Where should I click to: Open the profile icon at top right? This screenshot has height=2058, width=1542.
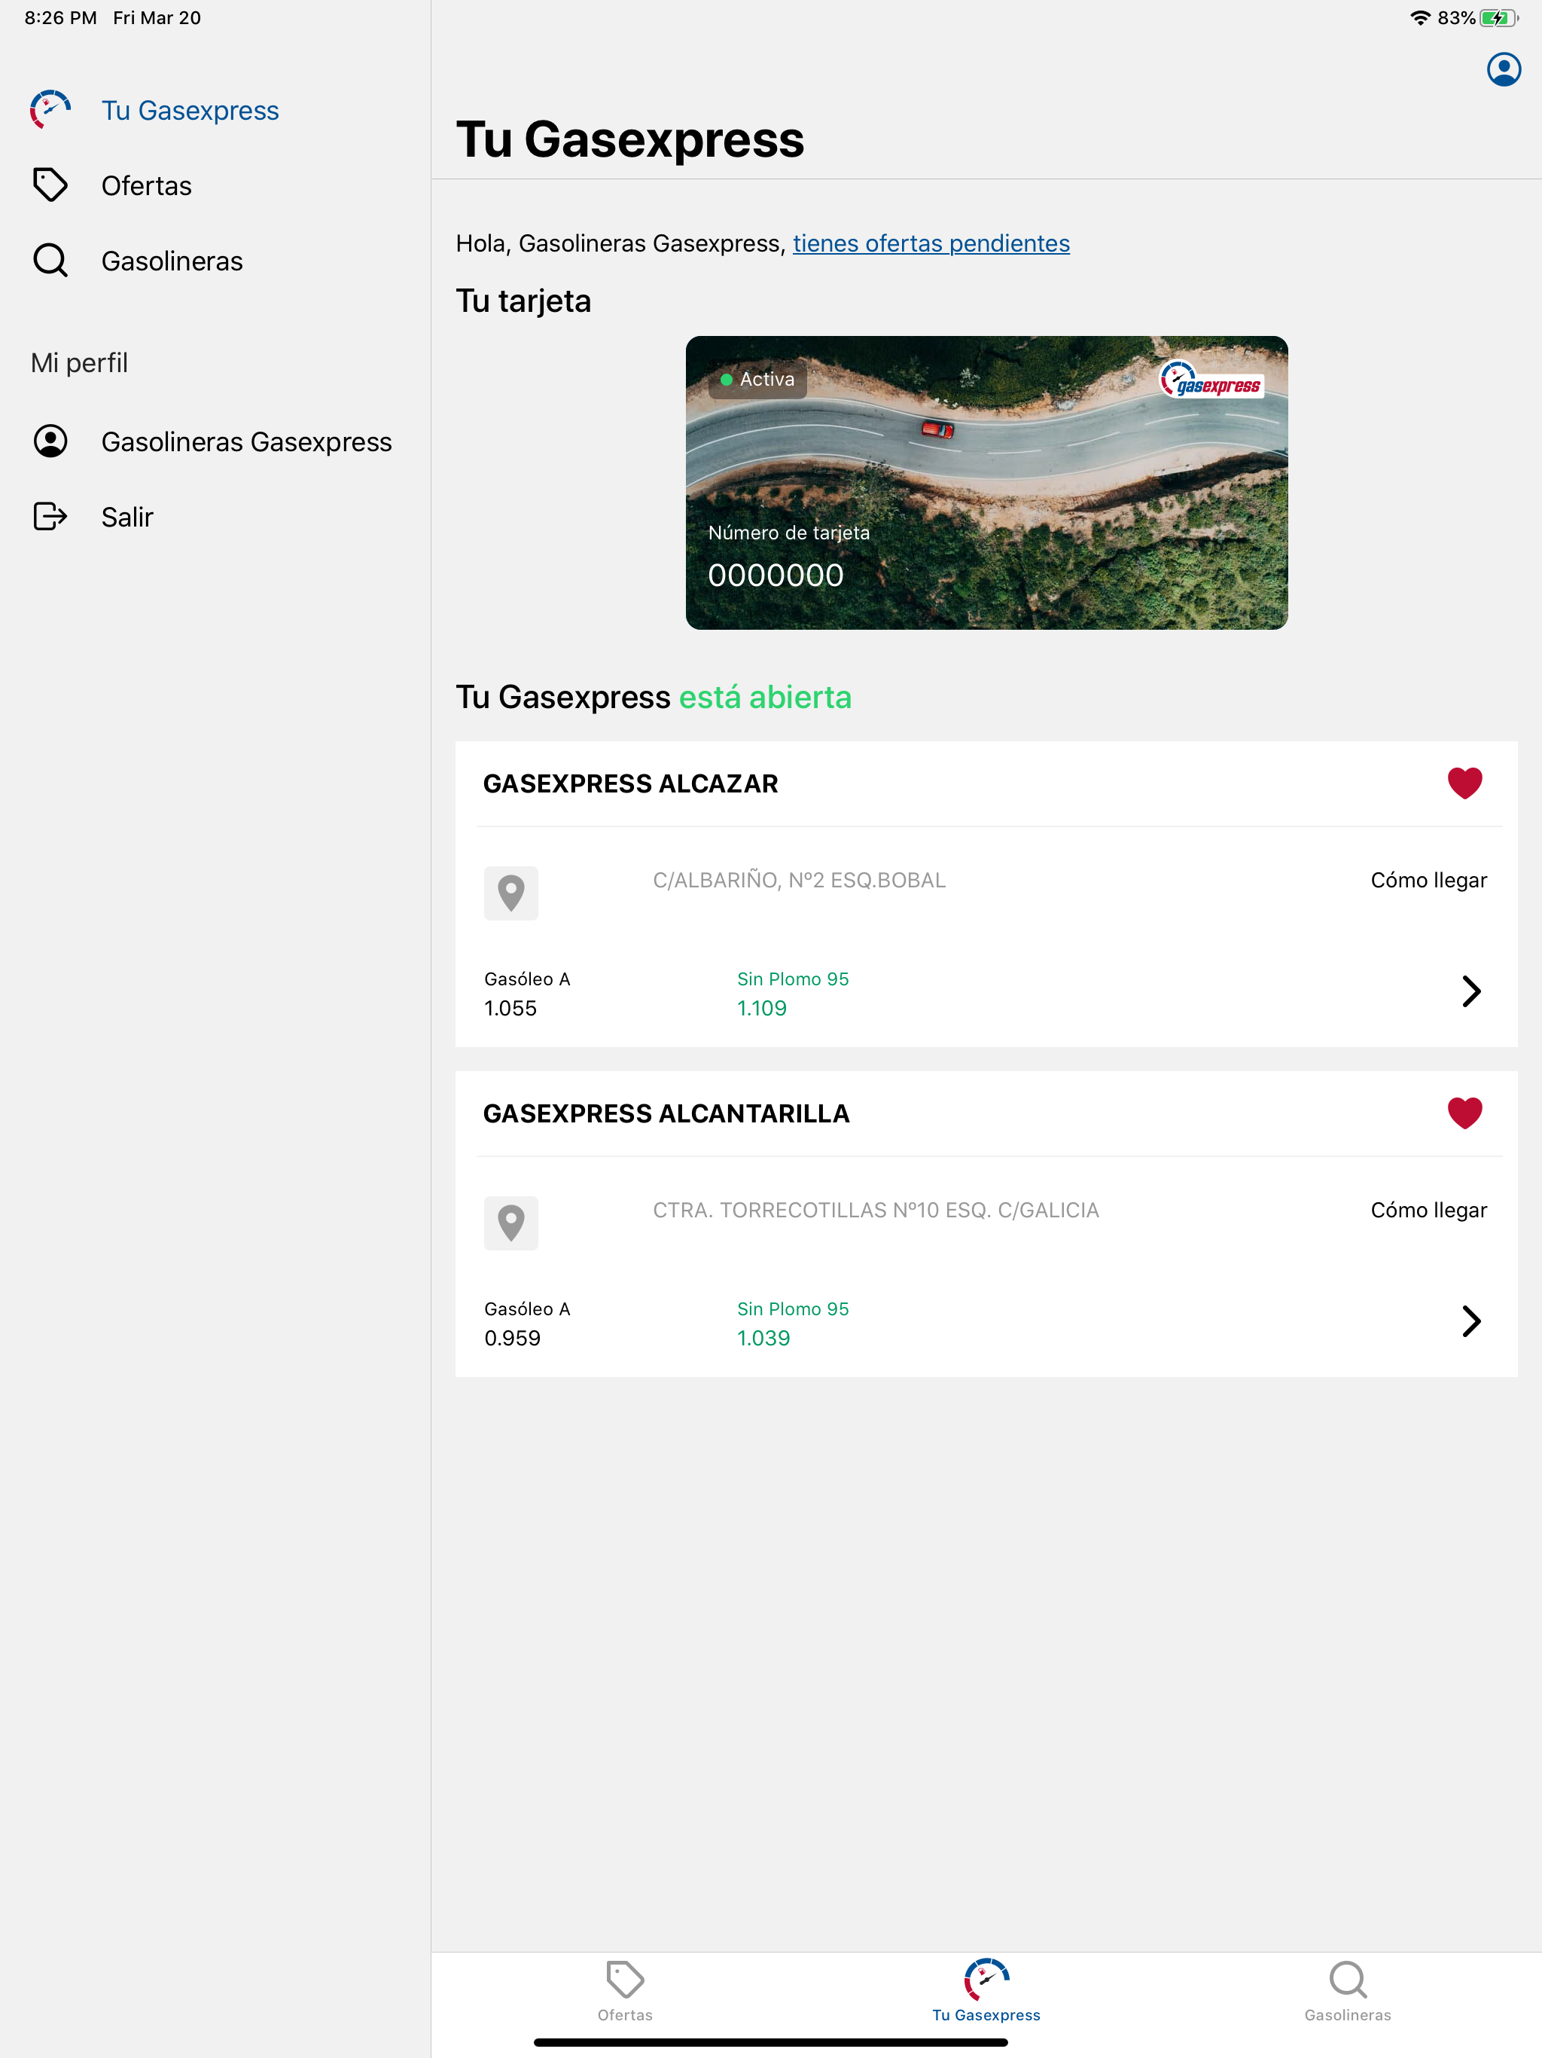coord(1503,70)
